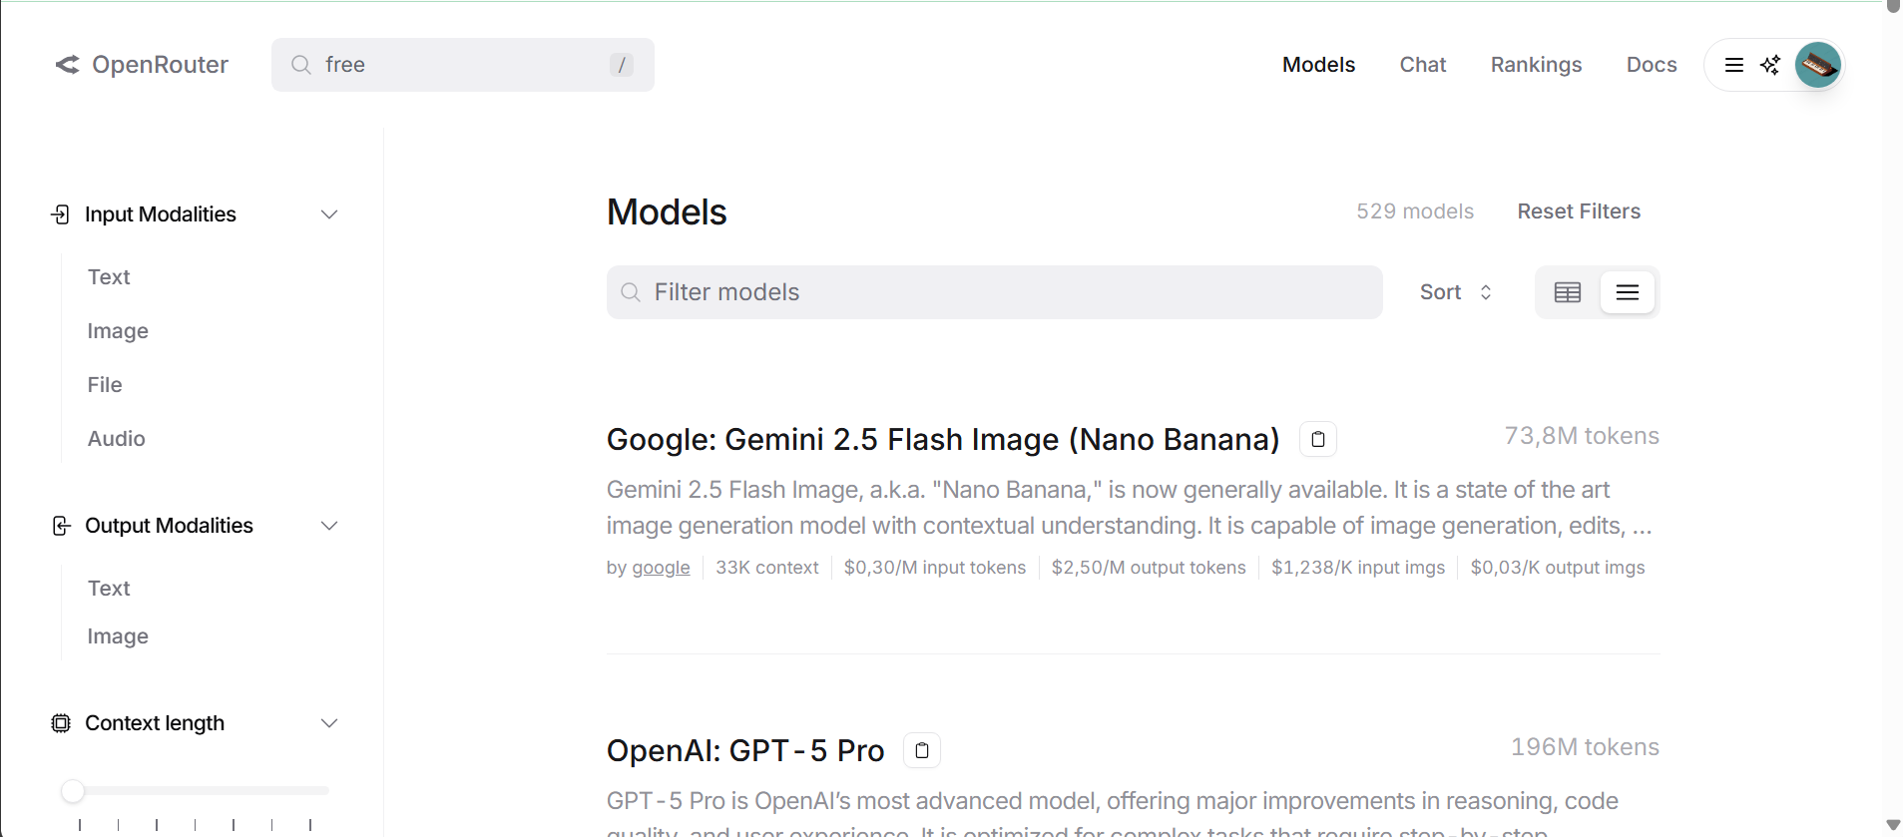Open the user profile avatar
Screen dimensions: 1903x837
[x=1817, y=65]
